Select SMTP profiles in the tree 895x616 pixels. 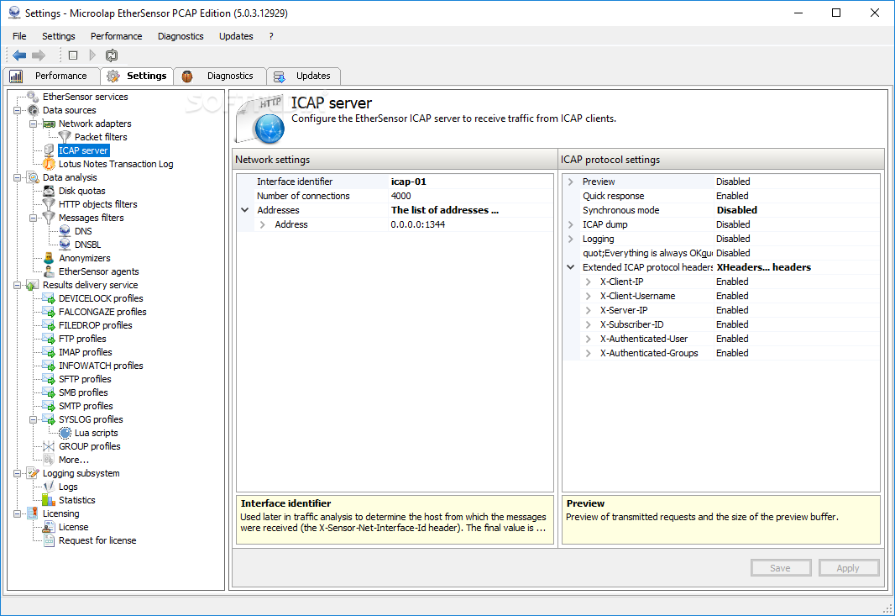pyautogui.click(x=86, y=406)
